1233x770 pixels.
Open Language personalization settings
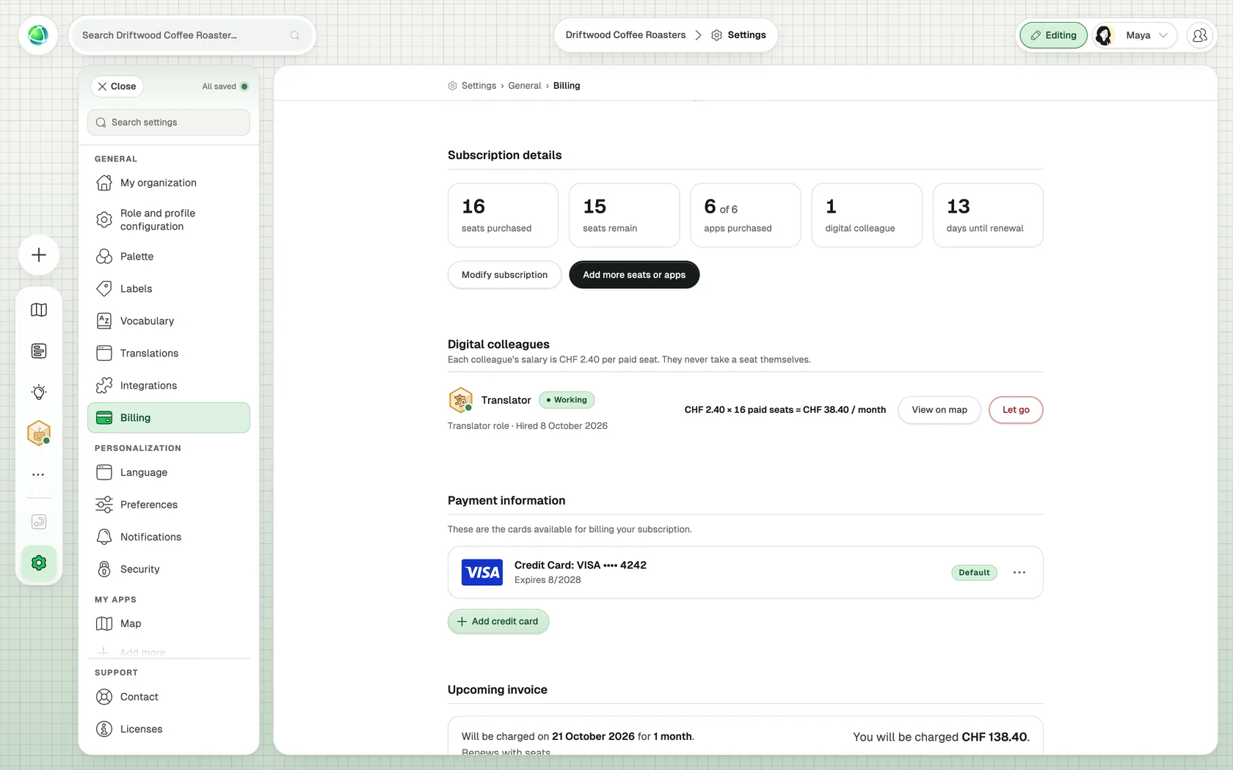169,472
